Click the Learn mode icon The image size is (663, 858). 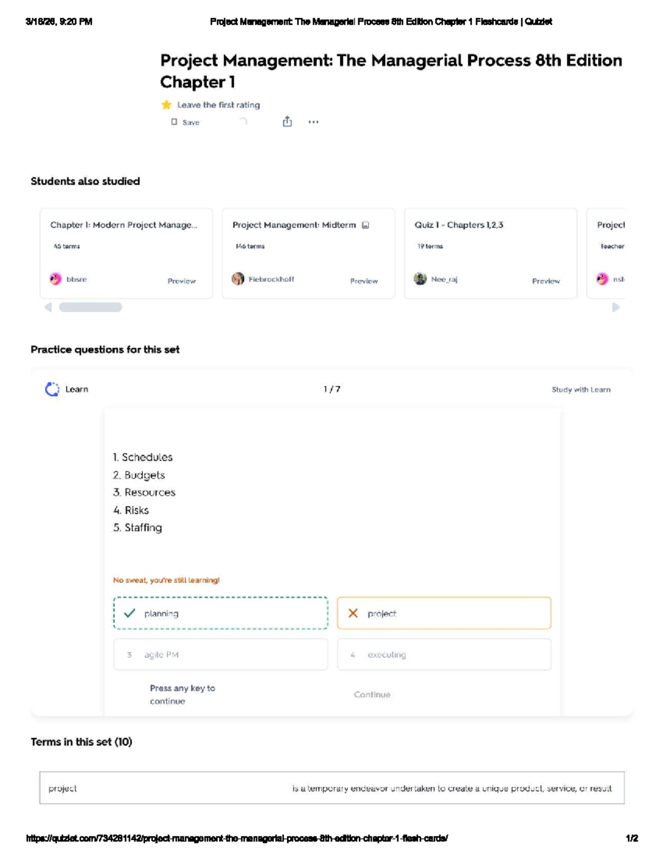click(x=52, y=389)
